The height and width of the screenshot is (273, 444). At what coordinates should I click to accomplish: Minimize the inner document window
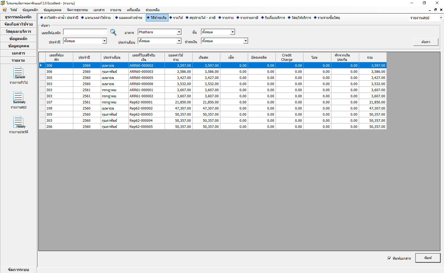430,10
